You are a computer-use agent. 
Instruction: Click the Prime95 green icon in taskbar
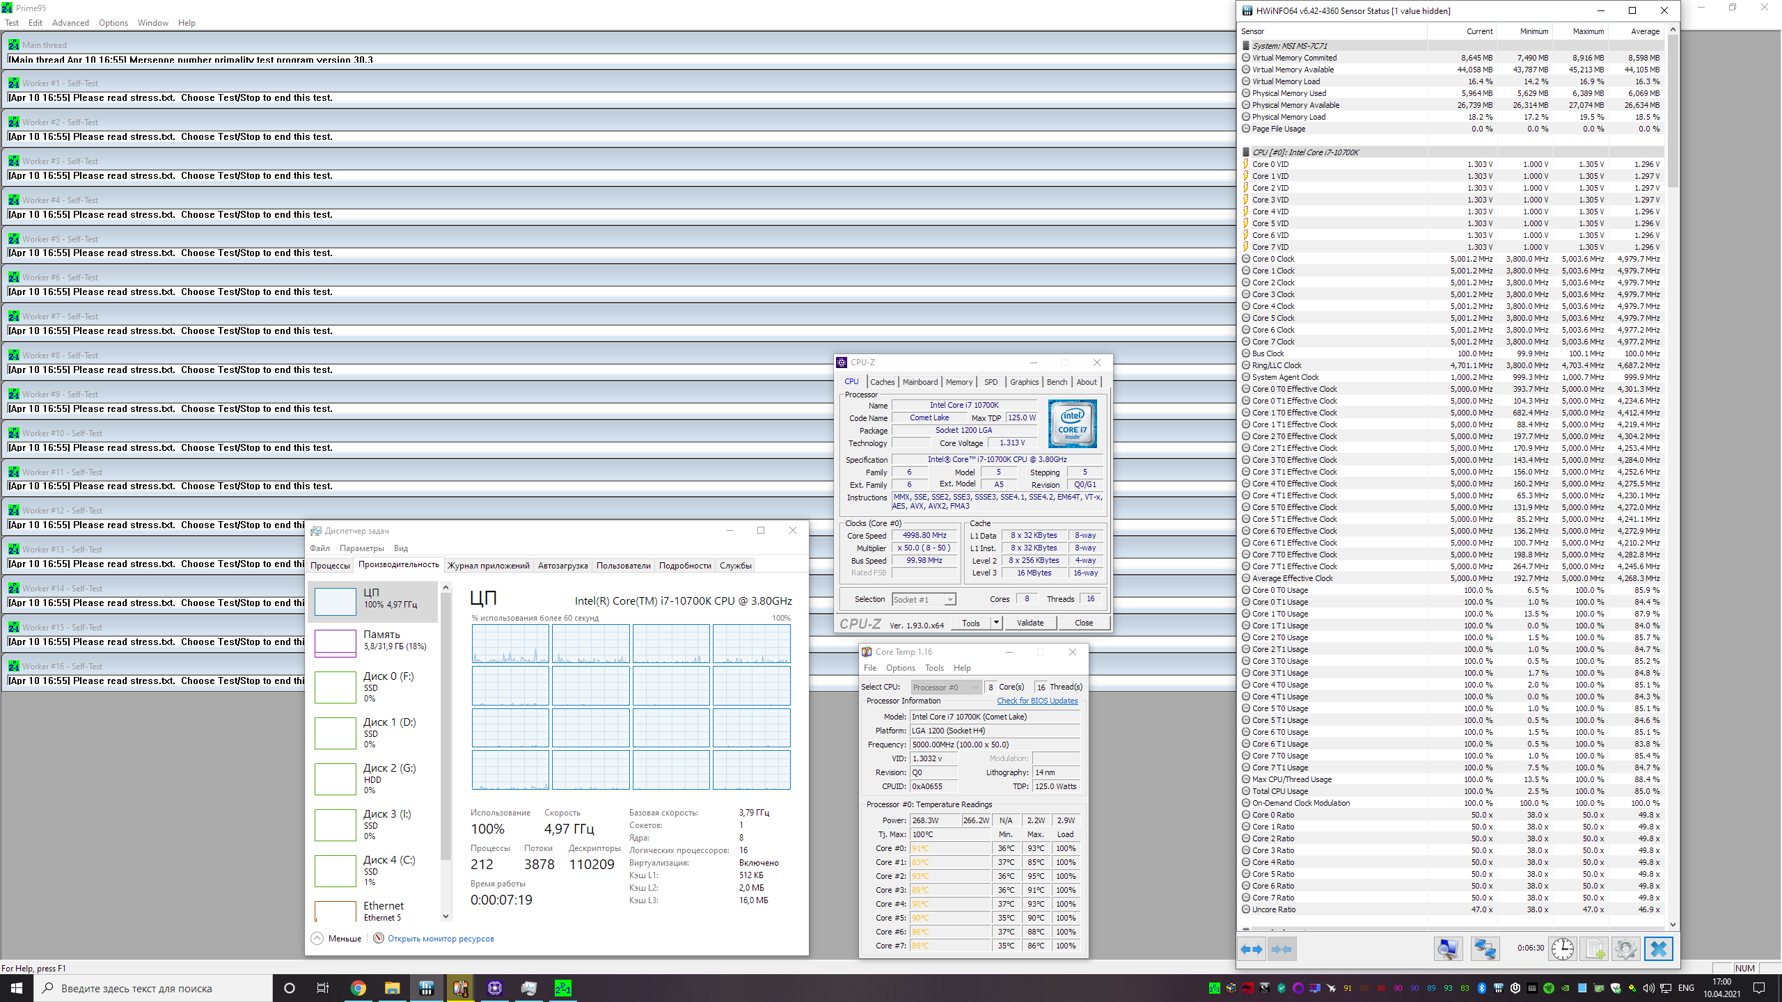(562, 988)
